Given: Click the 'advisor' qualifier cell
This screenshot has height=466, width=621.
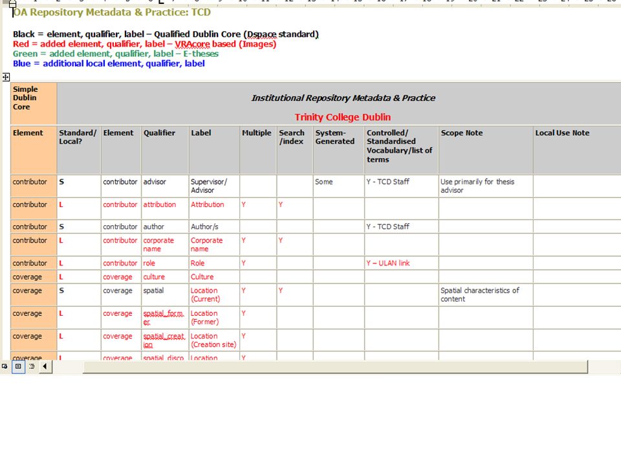Looking at the screenshot, I should click(165, 186).
